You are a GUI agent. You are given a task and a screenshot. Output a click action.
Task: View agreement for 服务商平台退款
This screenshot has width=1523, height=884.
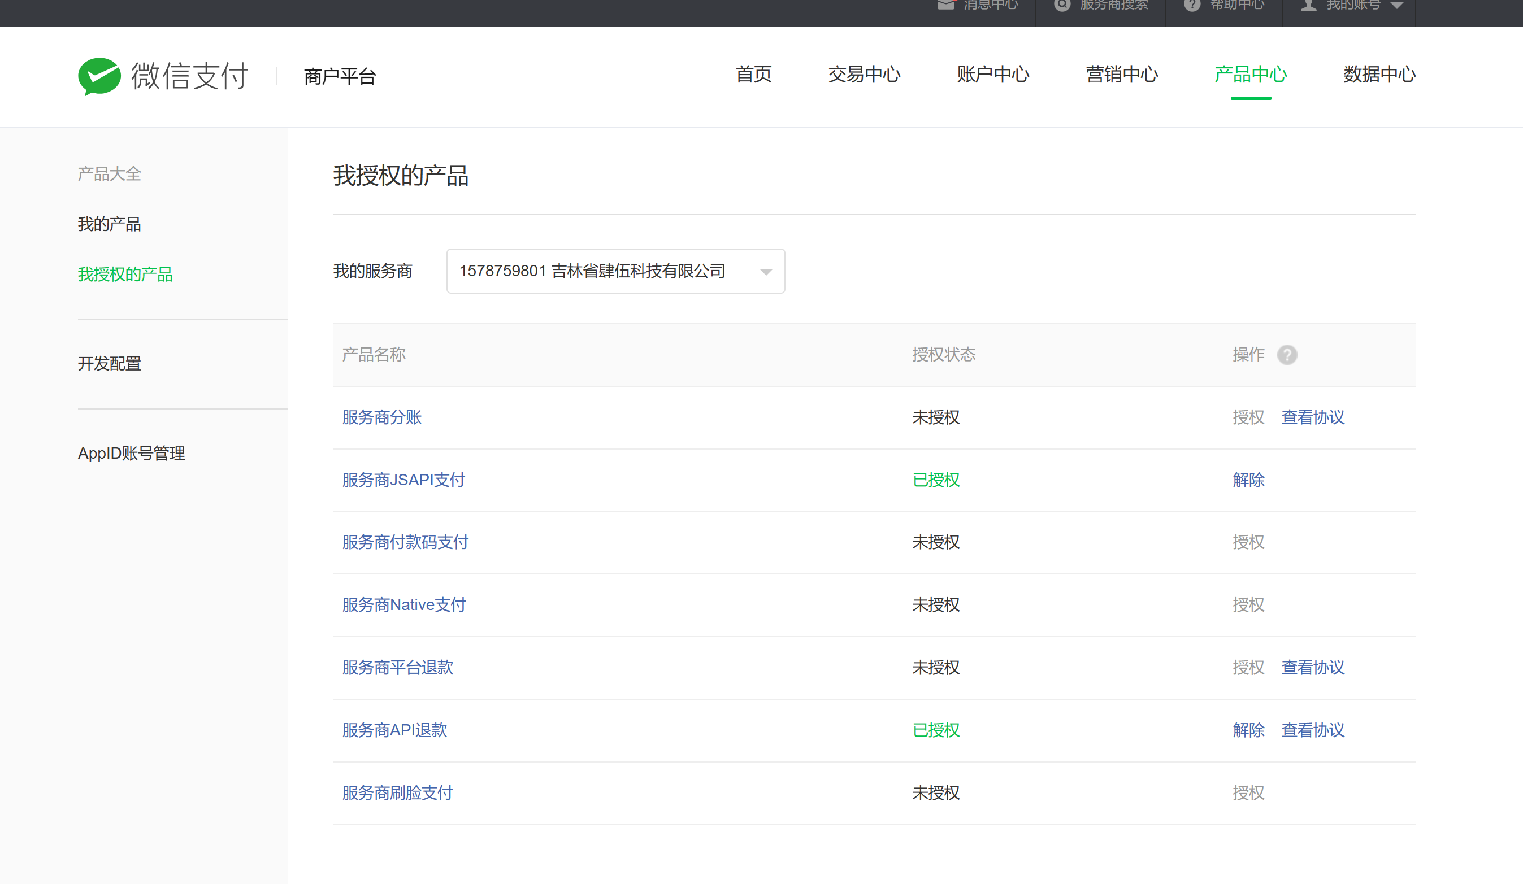tap(1313, 668)
